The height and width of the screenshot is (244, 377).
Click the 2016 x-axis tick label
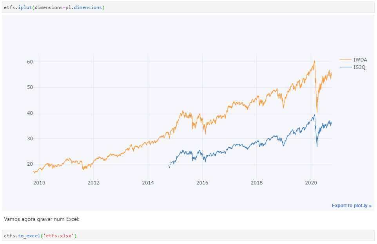[x=202, y=183]
